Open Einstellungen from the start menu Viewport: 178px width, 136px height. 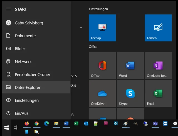click(x=26, y=100)
